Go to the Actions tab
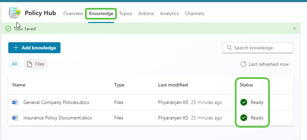The width and height of the screenshot is (307, 140). tap(146, 14)
